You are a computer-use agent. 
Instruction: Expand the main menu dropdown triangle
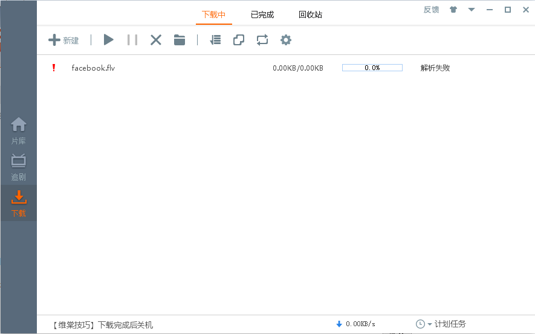coord(472,10)
